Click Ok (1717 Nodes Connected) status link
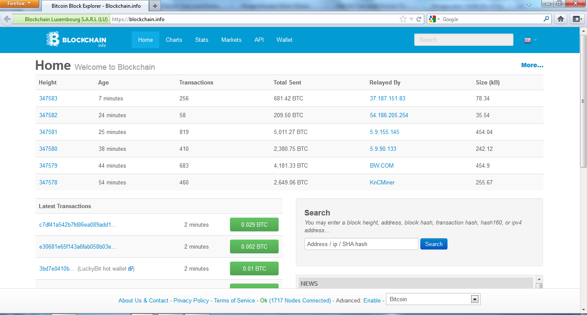587x315 pixels. [x=295, y=300]
